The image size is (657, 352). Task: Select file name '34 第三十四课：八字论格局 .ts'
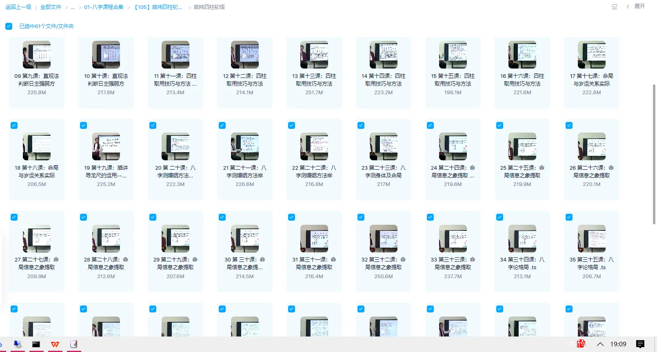click(x=522, y=263)
